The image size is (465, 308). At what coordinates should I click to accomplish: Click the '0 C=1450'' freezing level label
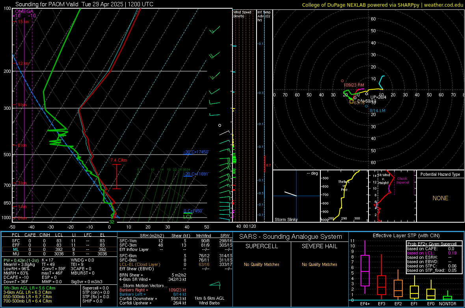(193, 211)
